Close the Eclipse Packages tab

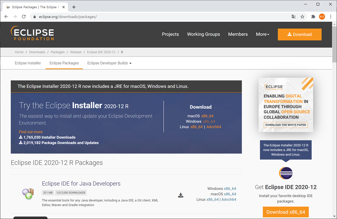click(64, 7)
